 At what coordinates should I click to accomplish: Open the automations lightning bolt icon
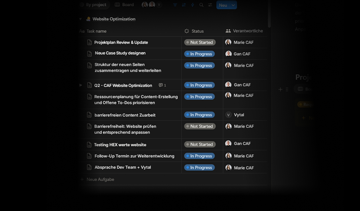point(193,5)
